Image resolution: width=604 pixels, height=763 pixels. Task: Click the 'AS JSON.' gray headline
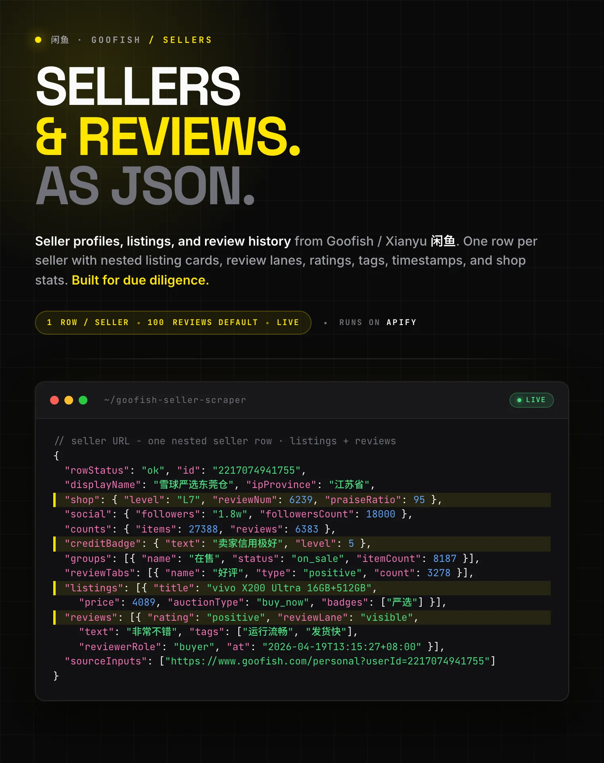pyautogui.click(x=145, y=186)
